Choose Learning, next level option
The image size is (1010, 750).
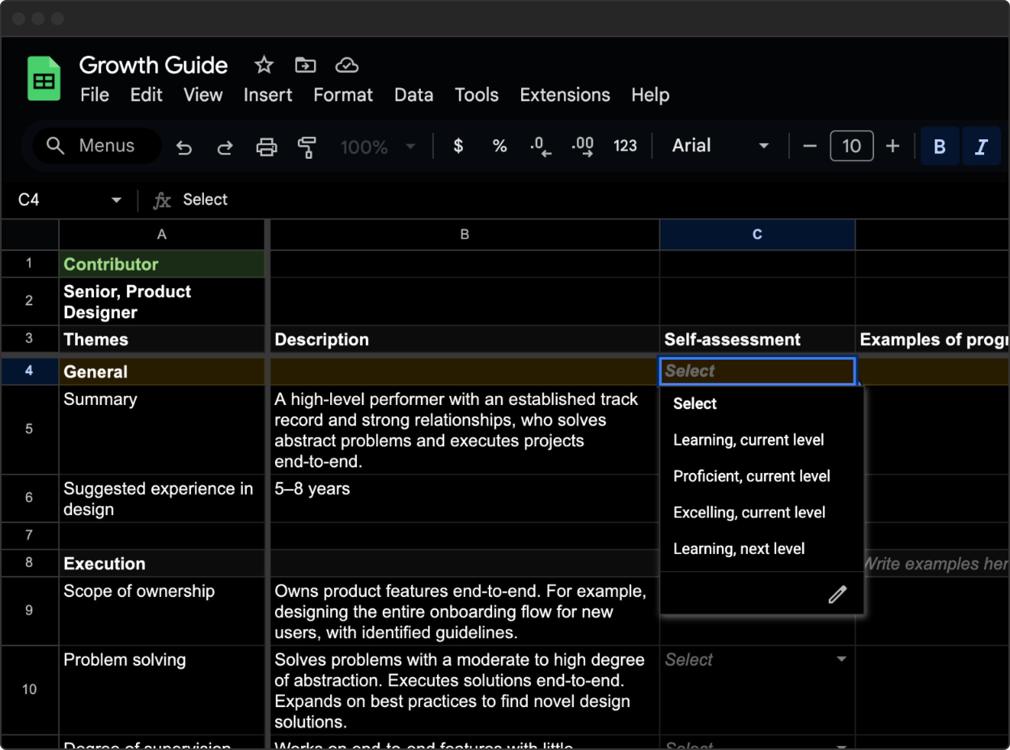click(738, 548)
